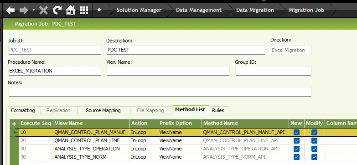Click the Notes input field
357x165 pixels.
pos(160,92)
